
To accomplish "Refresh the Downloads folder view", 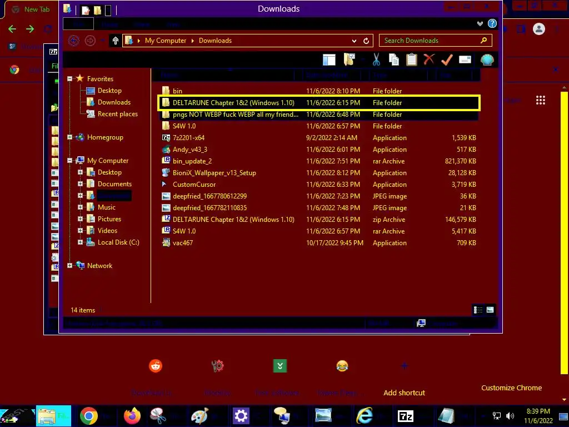I will pos(366,41).
